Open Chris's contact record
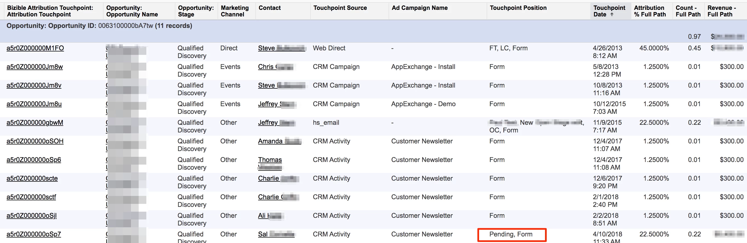 click(x=275, y=66)
